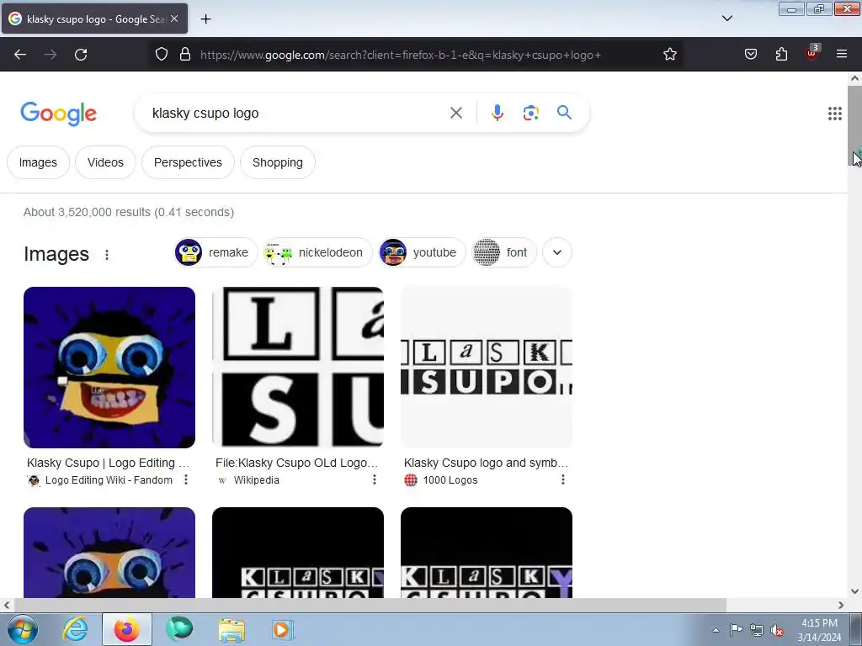The height and width of the screenshot is (646, 862).
Task: Launch Internet Explorer from taskbar
Action: [75, 629]
